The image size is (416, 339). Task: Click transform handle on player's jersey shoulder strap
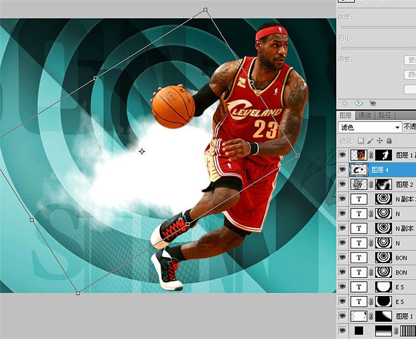[x=251, y=82]
